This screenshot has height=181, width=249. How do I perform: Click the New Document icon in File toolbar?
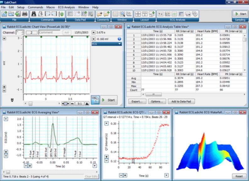pyautogui.click(x=4, y=14)
